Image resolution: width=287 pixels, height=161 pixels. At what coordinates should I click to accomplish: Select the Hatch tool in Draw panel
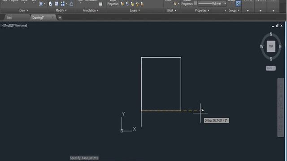coord(41,4)
